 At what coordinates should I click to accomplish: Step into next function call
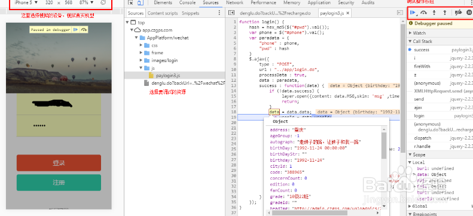[x=434, y=13]
